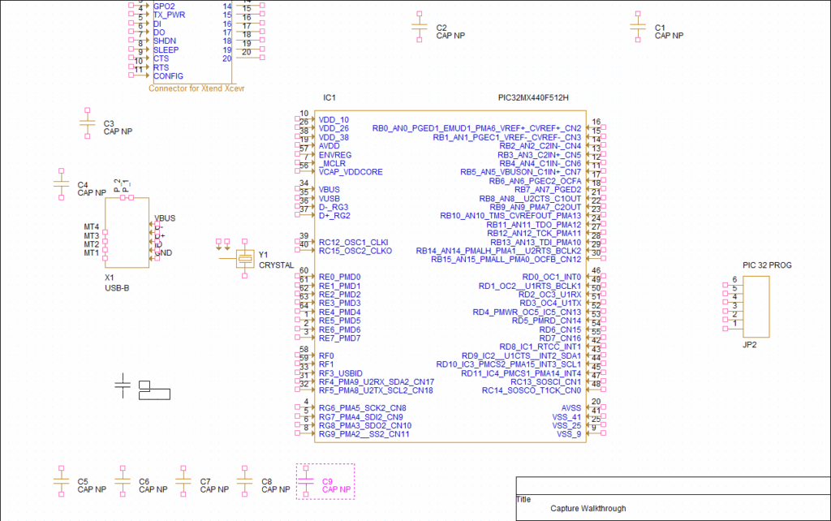This screenshot has height=521, width=831.
Task: Click the 'Capture Walkthrough' title block text
Action: 588,509
